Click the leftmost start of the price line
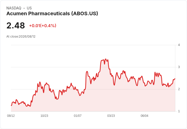The image size is (187, 129). [11, 105]
